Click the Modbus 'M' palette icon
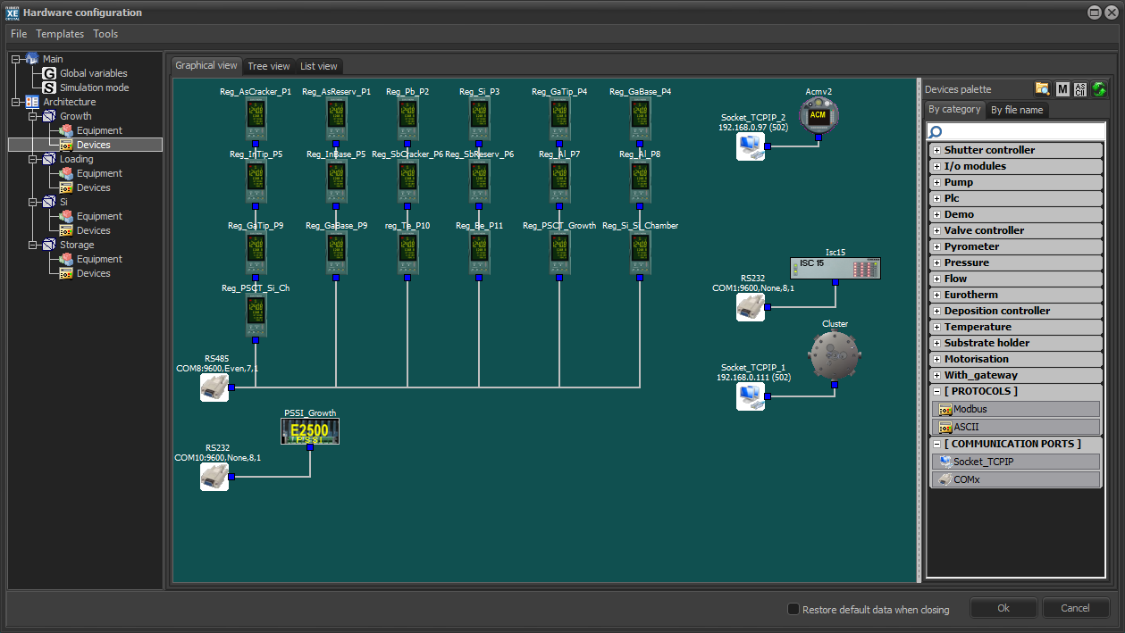1125x633 pixels. point(1062,88)
